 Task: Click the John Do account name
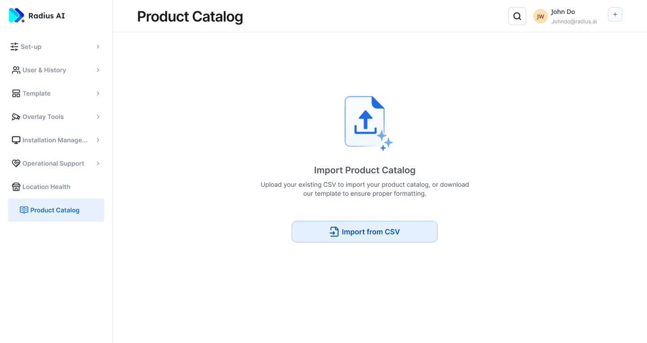[x=563, y=12]
